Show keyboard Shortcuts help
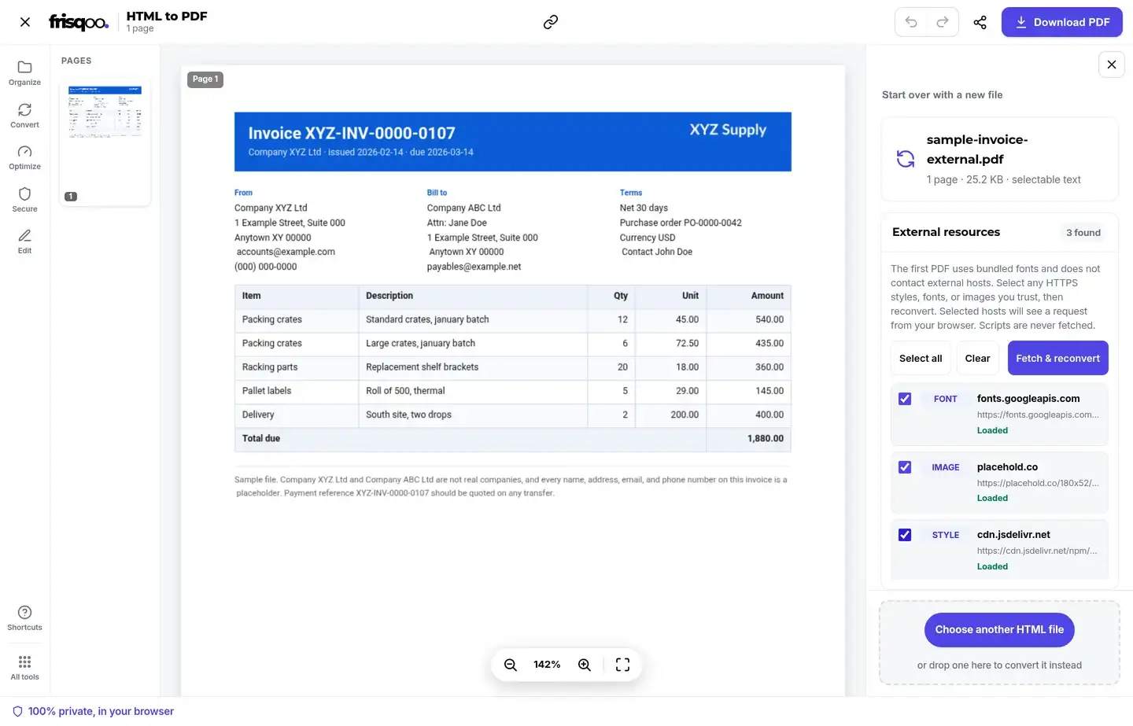 (x=24, y=618)
